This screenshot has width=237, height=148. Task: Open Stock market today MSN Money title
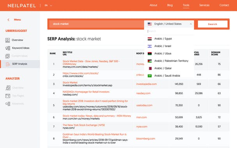(97, 116)
